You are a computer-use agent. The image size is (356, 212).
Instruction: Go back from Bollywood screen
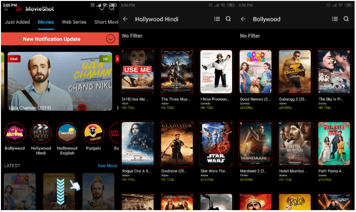(243, 19)
